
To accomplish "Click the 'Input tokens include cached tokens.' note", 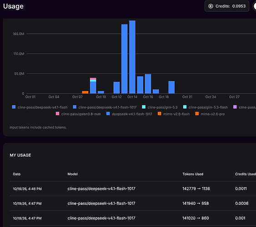I will (38, 127).
